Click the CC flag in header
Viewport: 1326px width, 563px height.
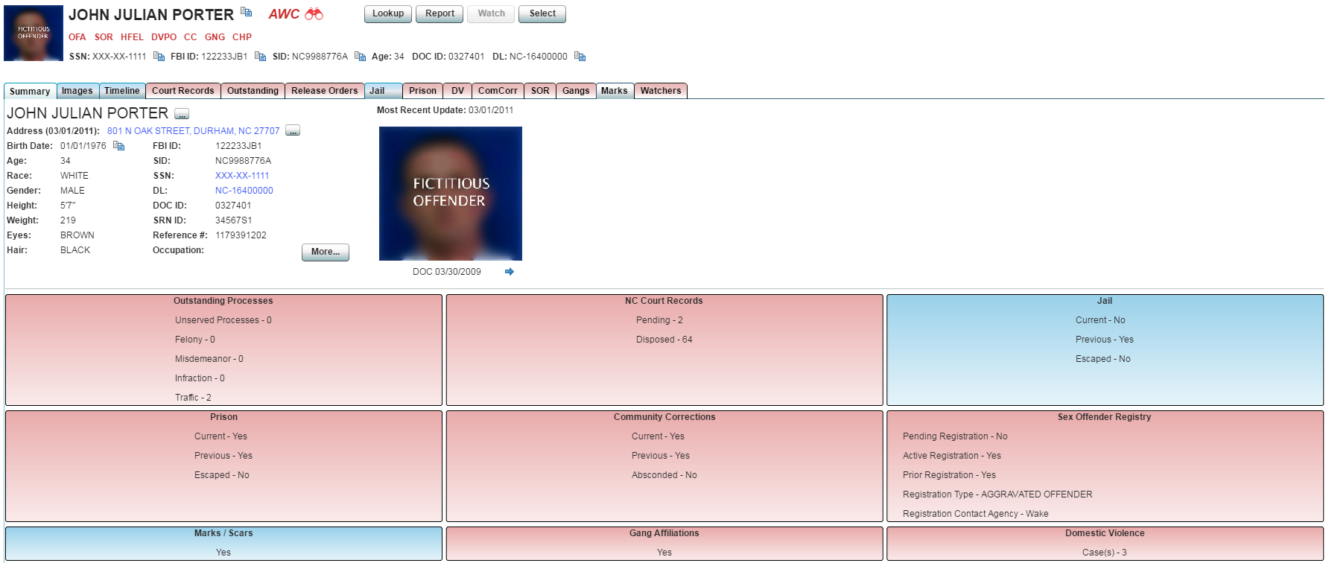point(191,37)
